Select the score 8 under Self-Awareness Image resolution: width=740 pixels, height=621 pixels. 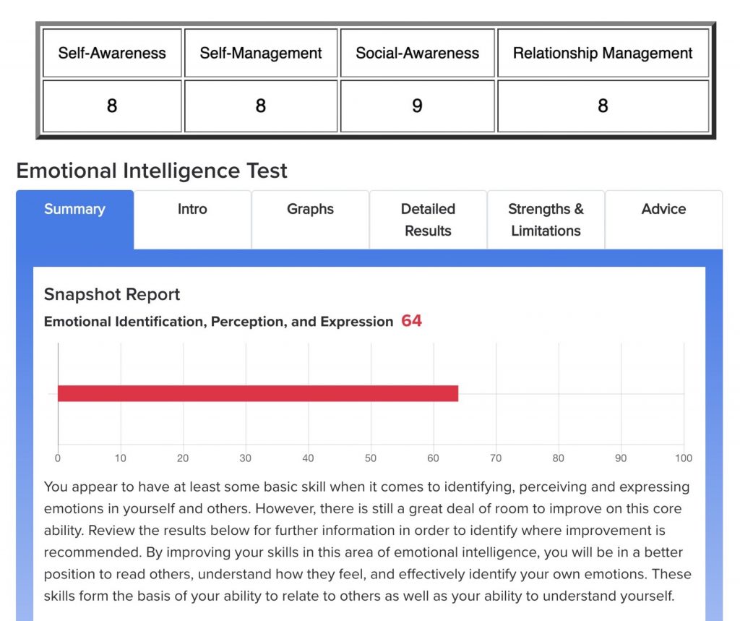pyautogui.click(x=112, y=106)
